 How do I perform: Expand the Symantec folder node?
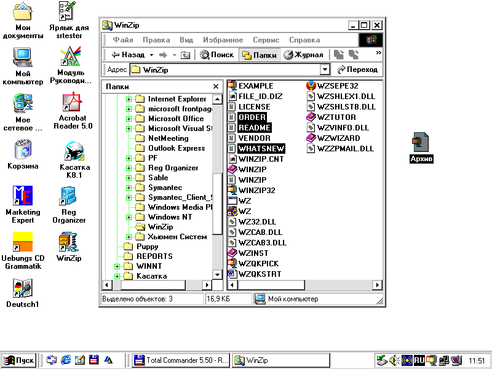tap(129, 188)
